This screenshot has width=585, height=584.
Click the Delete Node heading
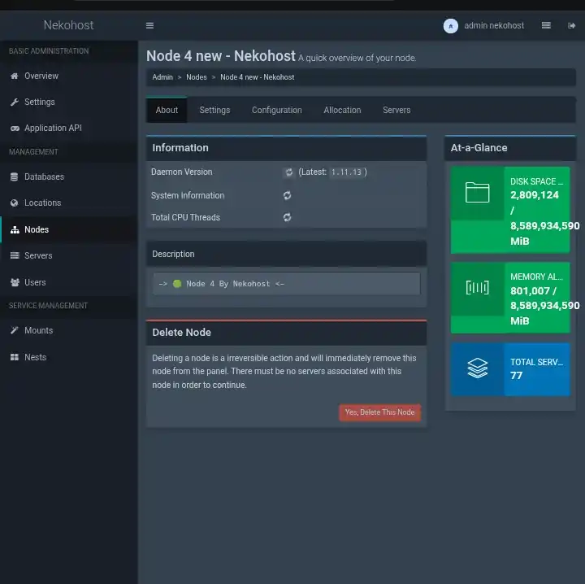[x=181, y=333]
